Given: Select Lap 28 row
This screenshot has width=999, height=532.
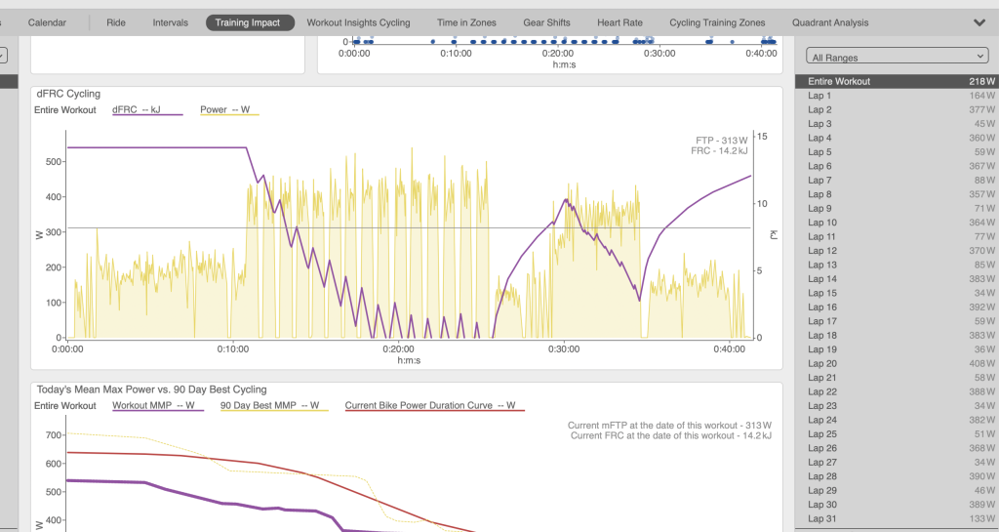Looking at the screenshot, I should [898, 476].
